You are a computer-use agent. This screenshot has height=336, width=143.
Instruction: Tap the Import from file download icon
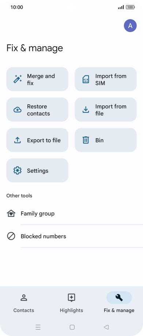pyautogui.click(x=86, y=110)
